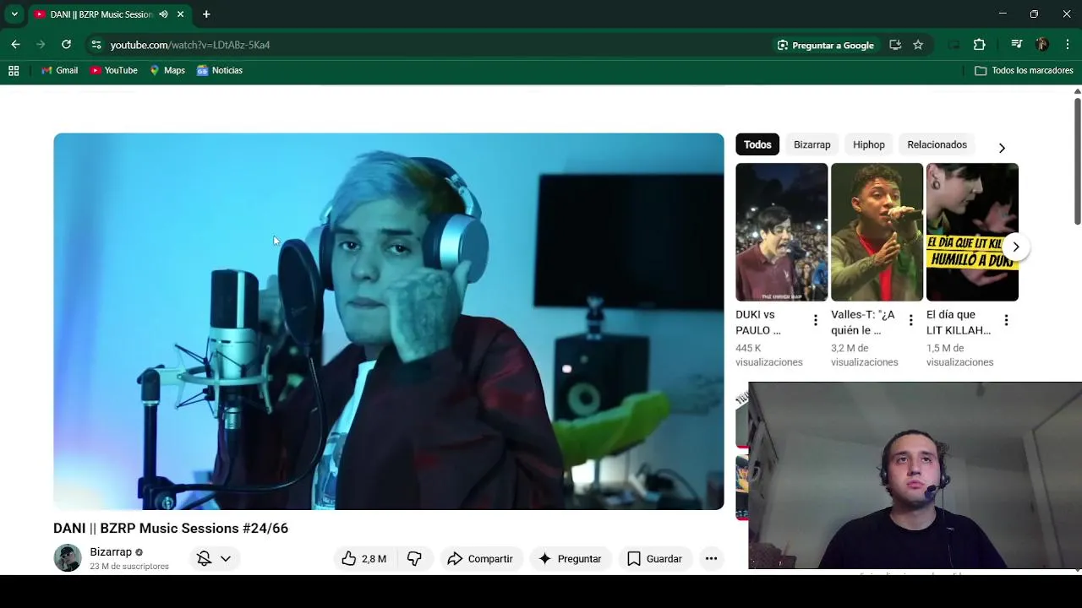Open Todos los marcadores folder
This screenshot has height=608, width=1082.
pos(1024,71)
